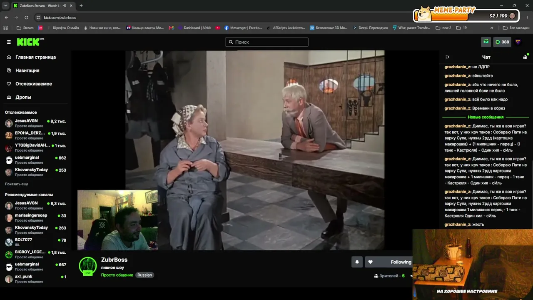The image size is (533, 300).
Task: Open the Messenger | Facebook bookmark
Action: coord(243,28)
